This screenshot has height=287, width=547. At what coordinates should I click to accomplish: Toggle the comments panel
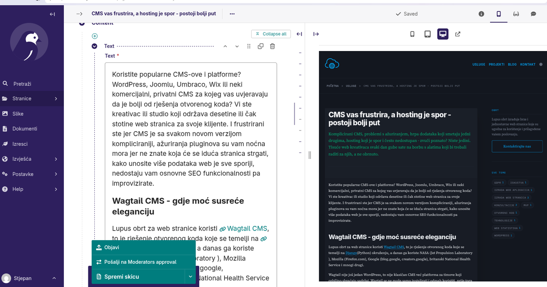[x=533, y=14]
